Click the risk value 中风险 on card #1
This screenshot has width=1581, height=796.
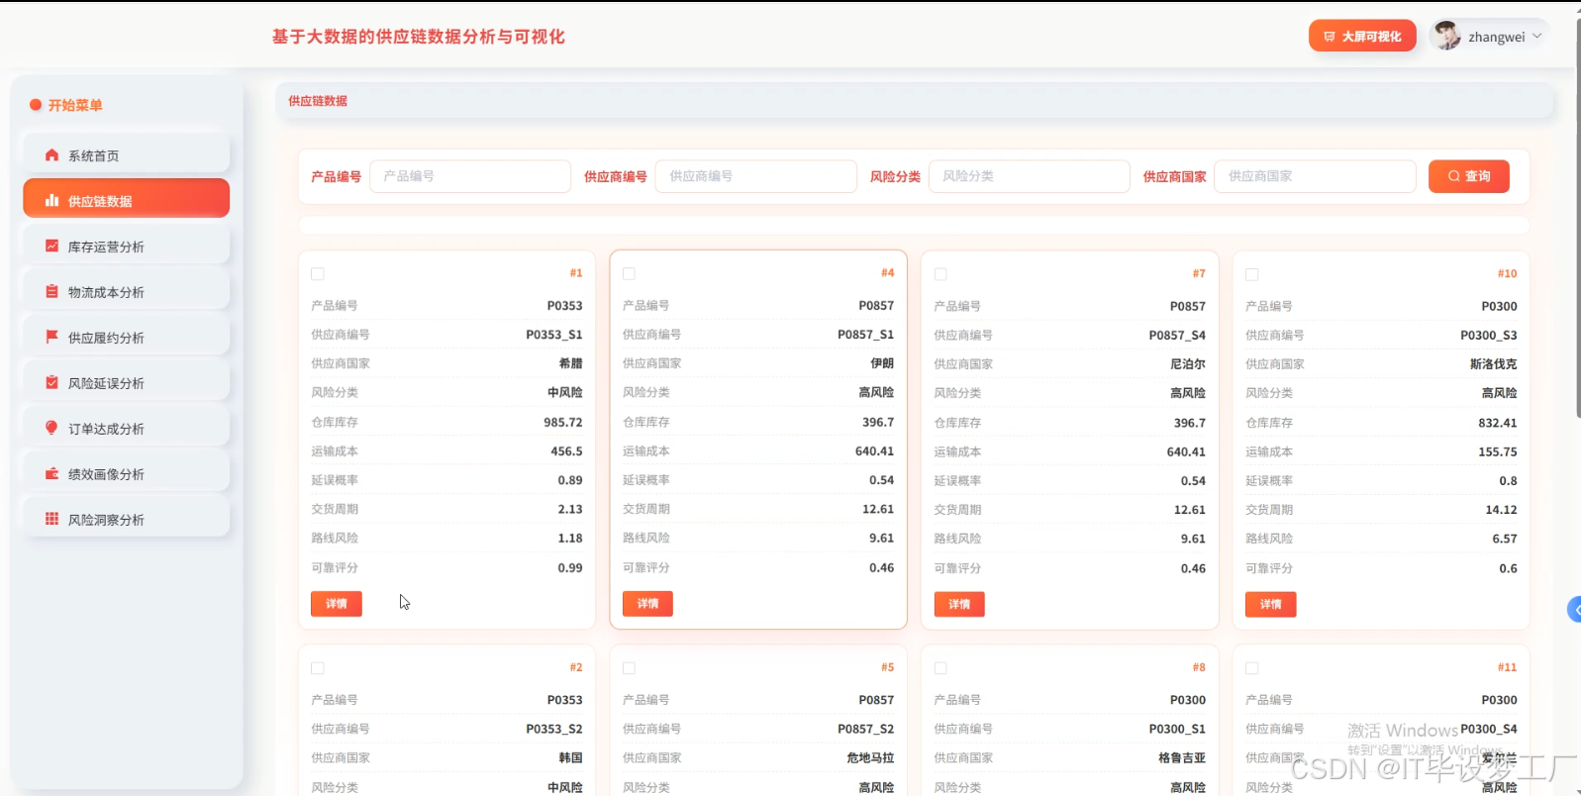[x=565, y=392]
